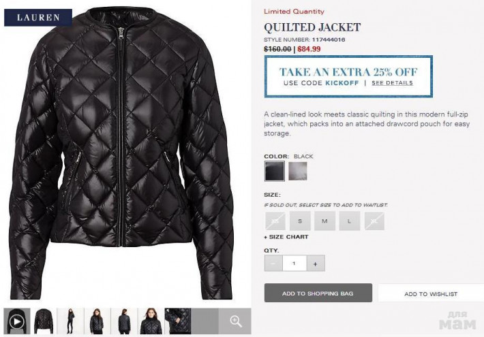Select size L

point(350,221)
